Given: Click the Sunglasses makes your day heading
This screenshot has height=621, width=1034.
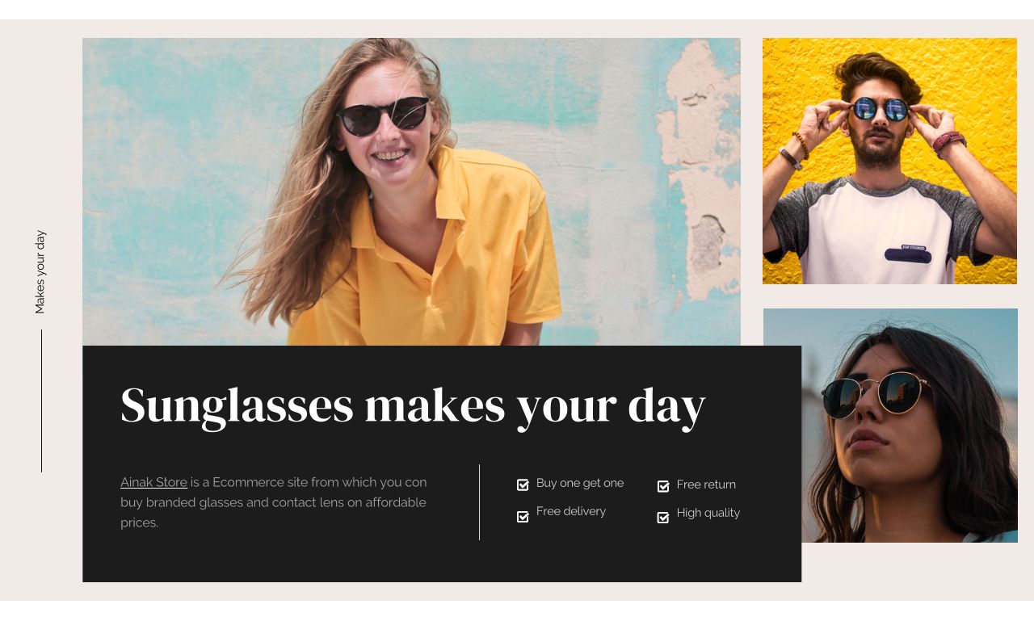Looking at the screenshot, I should tap(413, 405).
